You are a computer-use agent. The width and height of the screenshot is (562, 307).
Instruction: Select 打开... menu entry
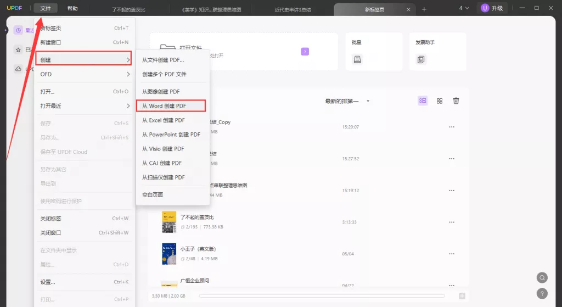[x=85, y=92]
